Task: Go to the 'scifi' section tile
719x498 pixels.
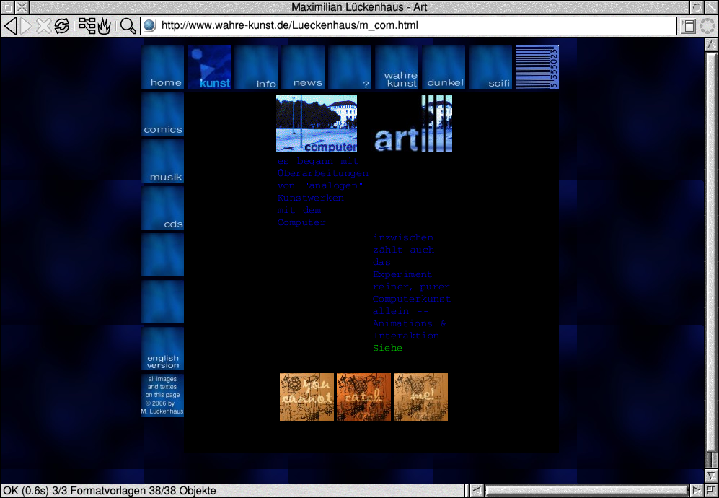Action: [x=490, y=67]
